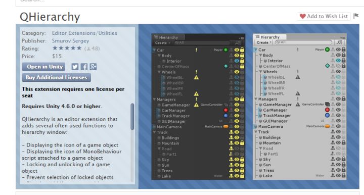Open the Editor Extensions/Utilities category link
Image resolution: width=364 pixels, height=195 pixels.
coord(84,33)
